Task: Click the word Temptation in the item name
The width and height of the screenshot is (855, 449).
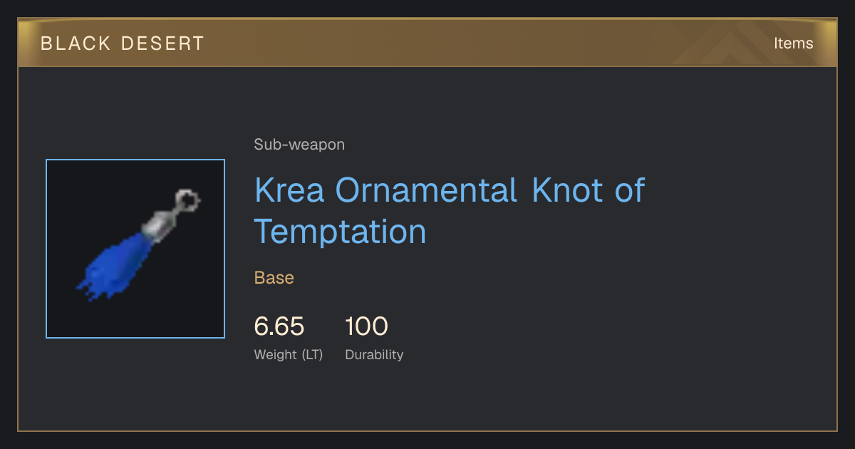Action: click(x=340, y=232)
